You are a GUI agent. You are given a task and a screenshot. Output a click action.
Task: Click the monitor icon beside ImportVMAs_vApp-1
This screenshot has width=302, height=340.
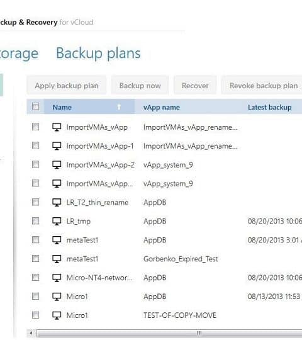[57, 146]
